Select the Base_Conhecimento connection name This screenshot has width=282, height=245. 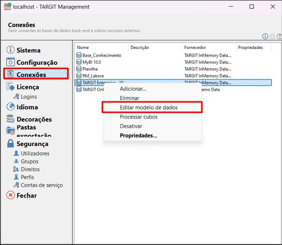tap(102, 55)
